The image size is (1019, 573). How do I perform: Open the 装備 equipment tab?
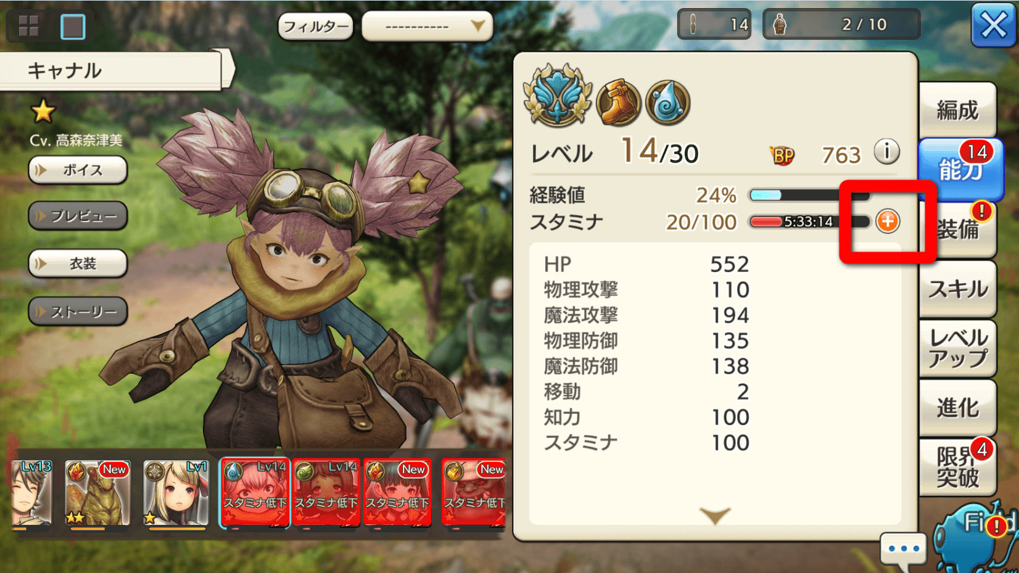pos(957,228)
